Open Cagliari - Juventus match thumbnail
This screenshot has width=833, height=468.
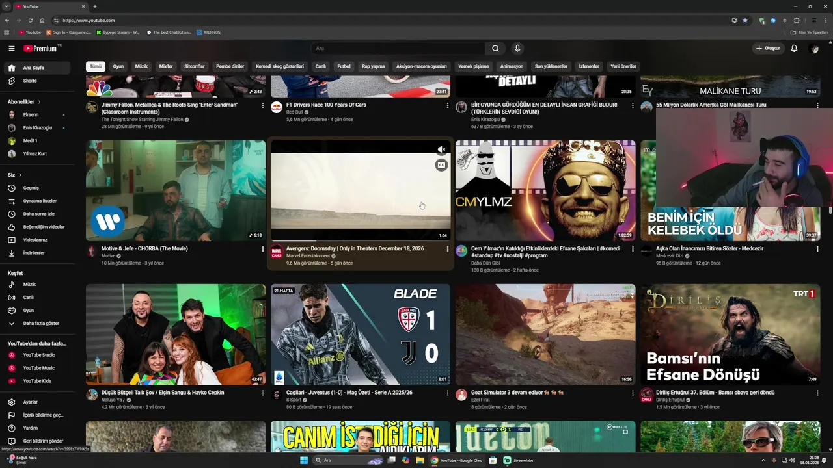click(361, 334)
